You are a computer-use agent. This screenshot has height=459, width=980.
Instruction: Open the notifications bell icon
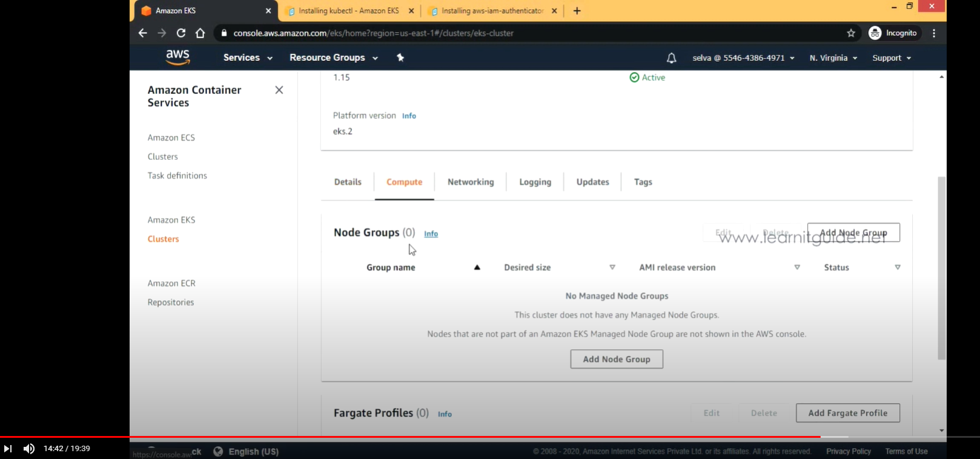[671, 58]
